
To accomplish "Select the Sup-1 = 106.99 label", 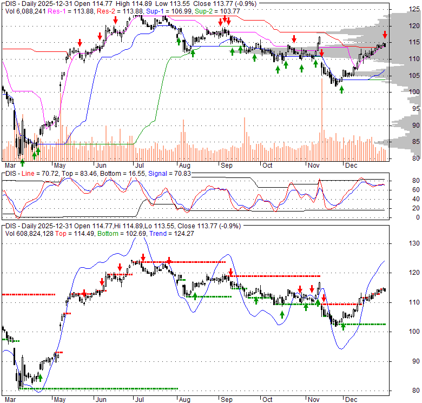I will [x=169, y=11].
